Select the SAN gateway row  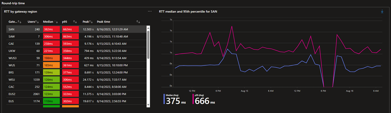(76, 29)
